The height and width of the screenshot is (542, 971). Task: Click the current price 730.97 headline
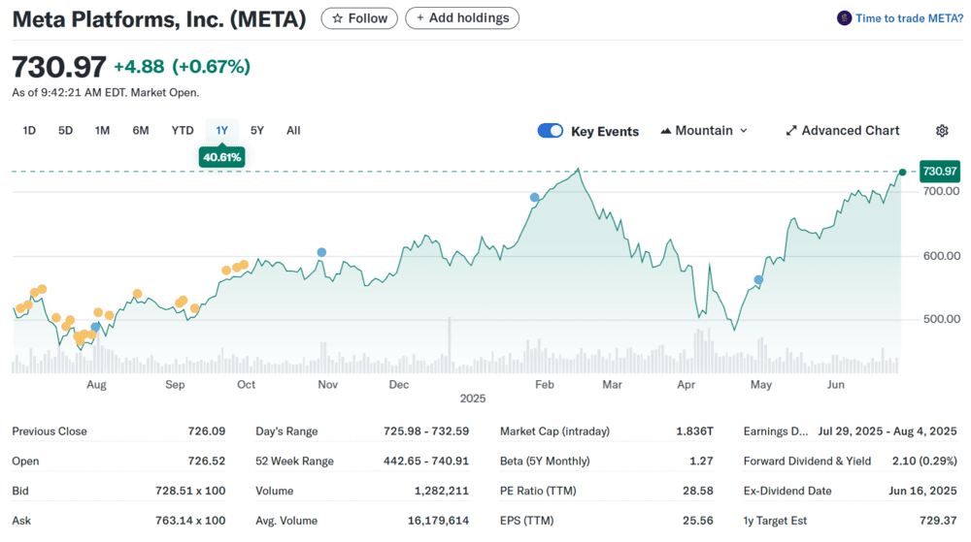[x=59, y=67]
